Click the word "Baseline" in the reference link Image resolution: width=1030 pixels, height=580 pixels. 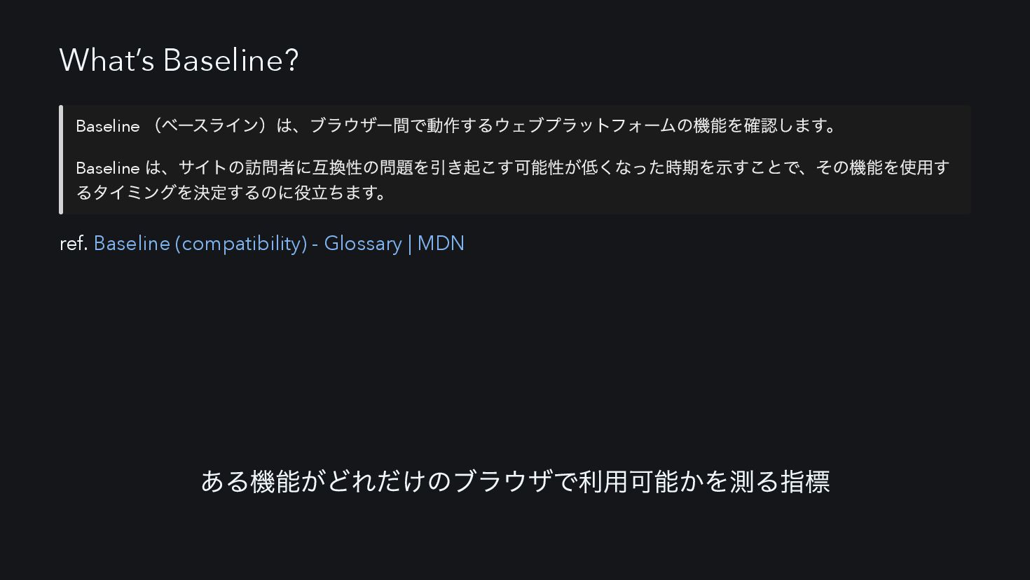[x=132, y=243]
